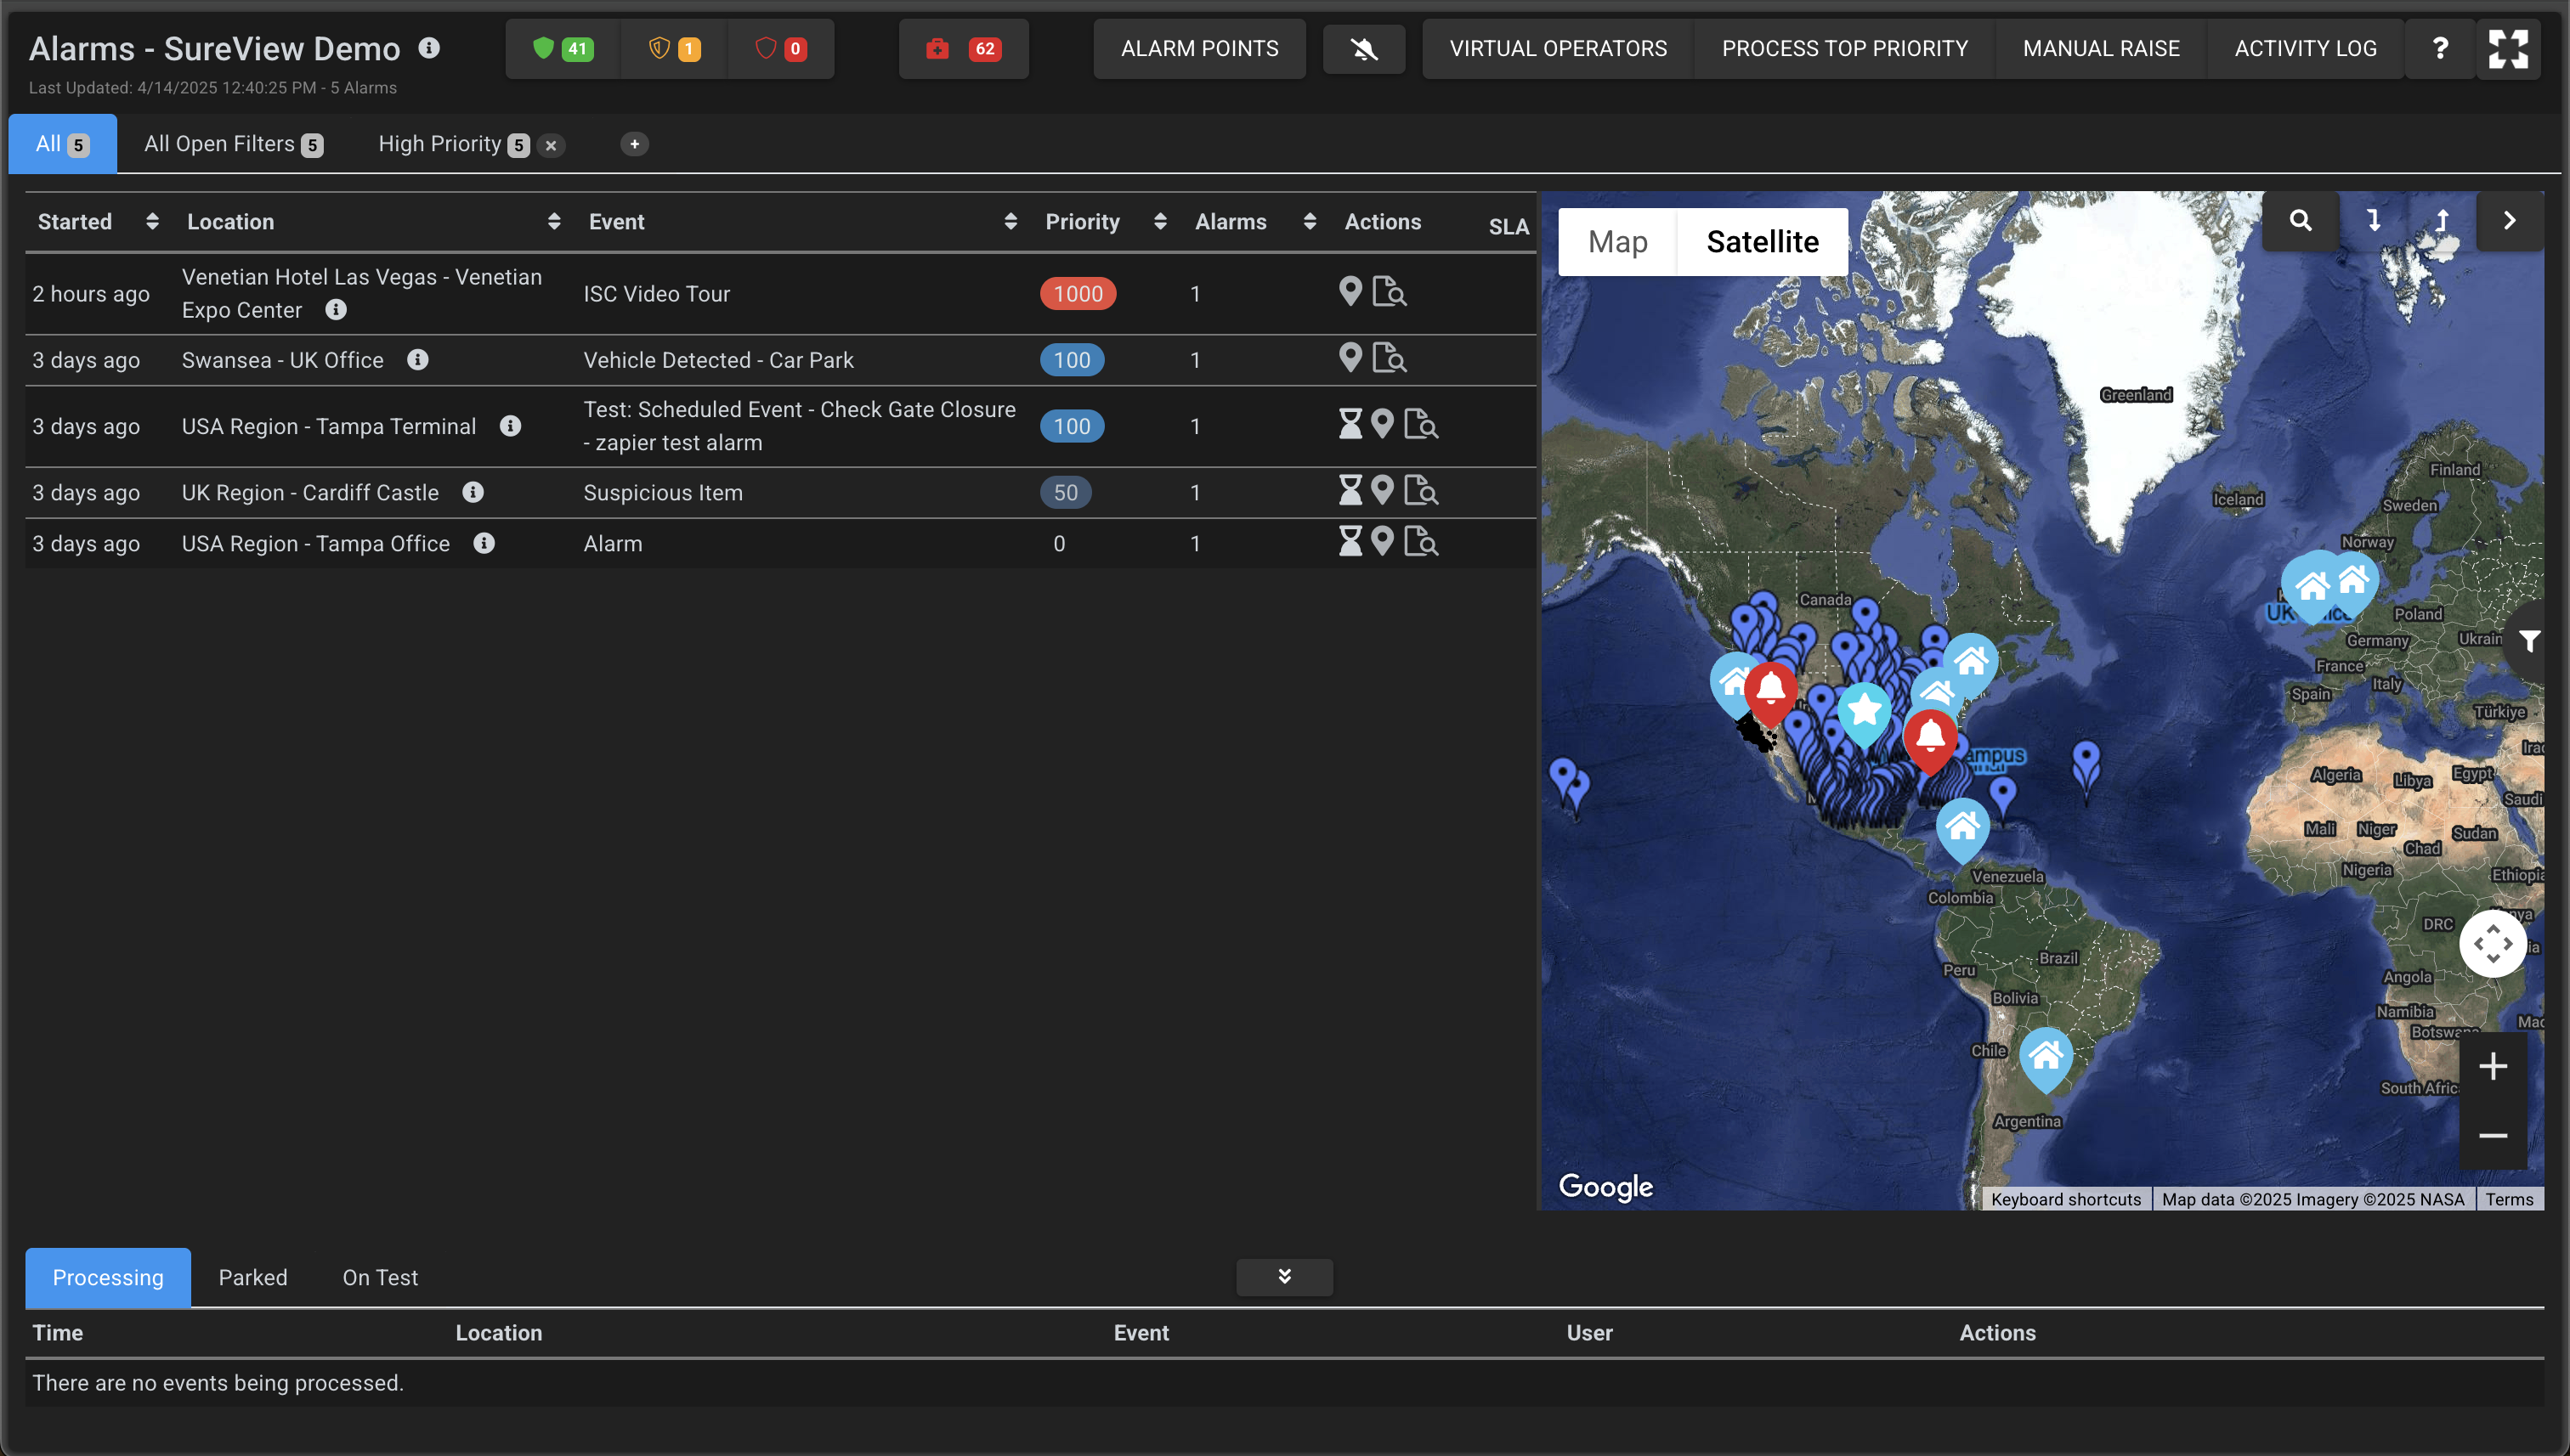Screen dimensions: 2570x1456
Task: Locate ISC Video Tour alarm on map
Action: [1350, 291]
